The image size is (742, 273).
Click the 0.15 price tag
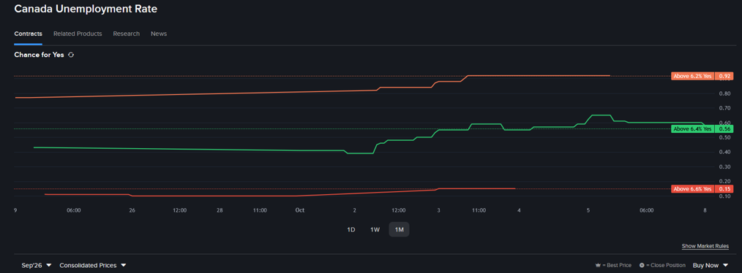click(x=724, y=189)
